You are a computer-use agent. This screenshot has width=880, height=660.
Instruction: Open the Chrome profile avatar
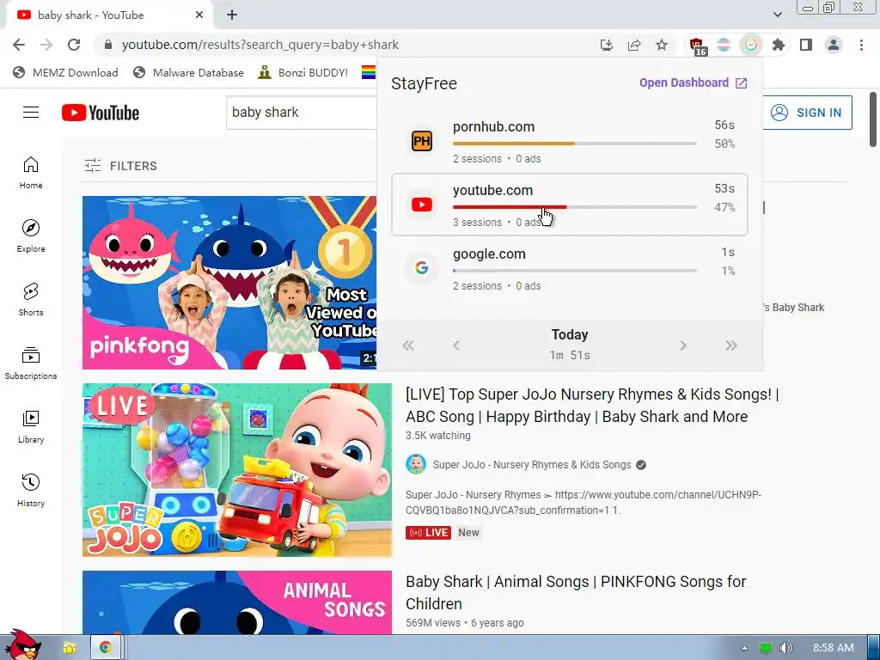834,45
